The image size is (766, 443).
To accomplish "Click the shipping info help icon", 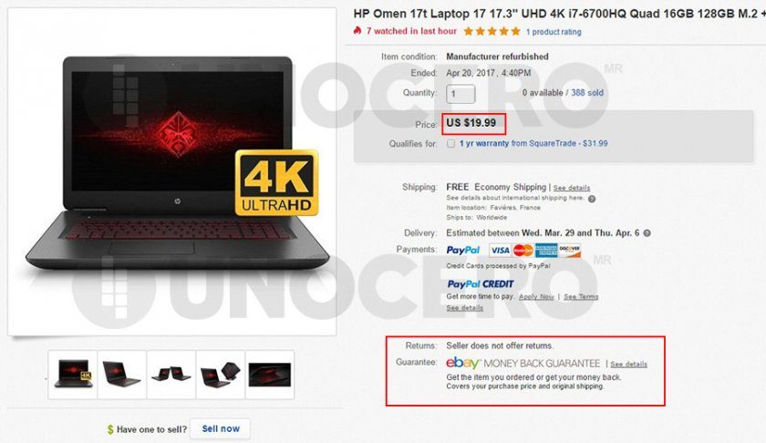I will coord(592,199).
